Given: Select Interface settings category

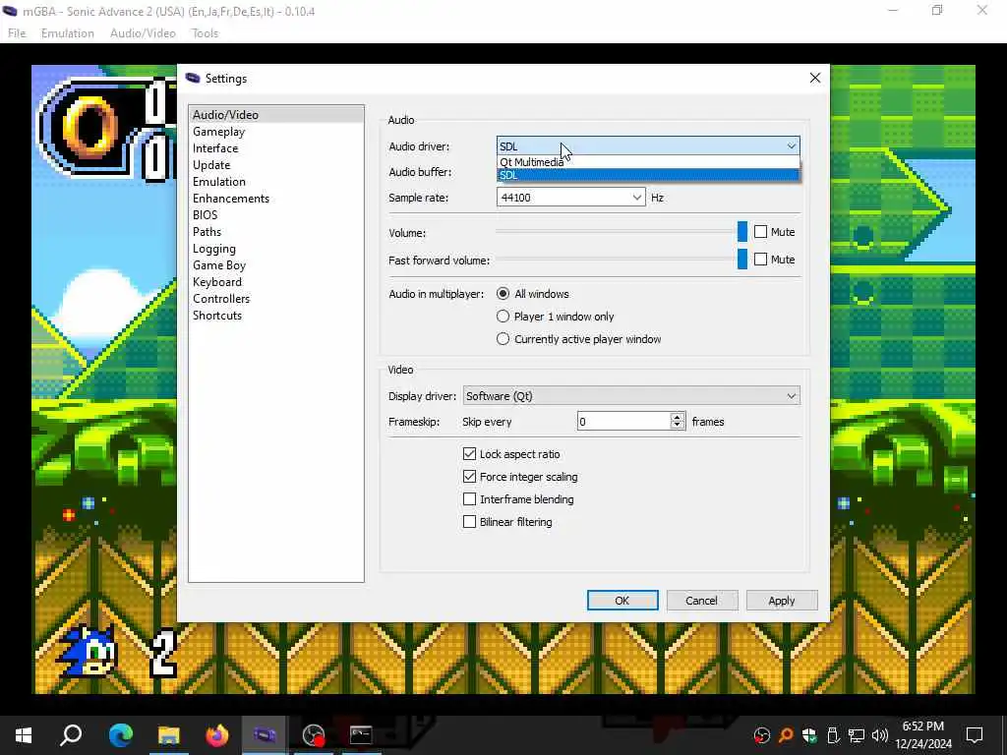Looking at the screenshot, I should click(276, 147).
